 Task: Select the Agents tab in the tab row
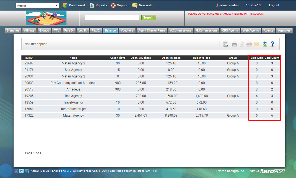[268, 31]
